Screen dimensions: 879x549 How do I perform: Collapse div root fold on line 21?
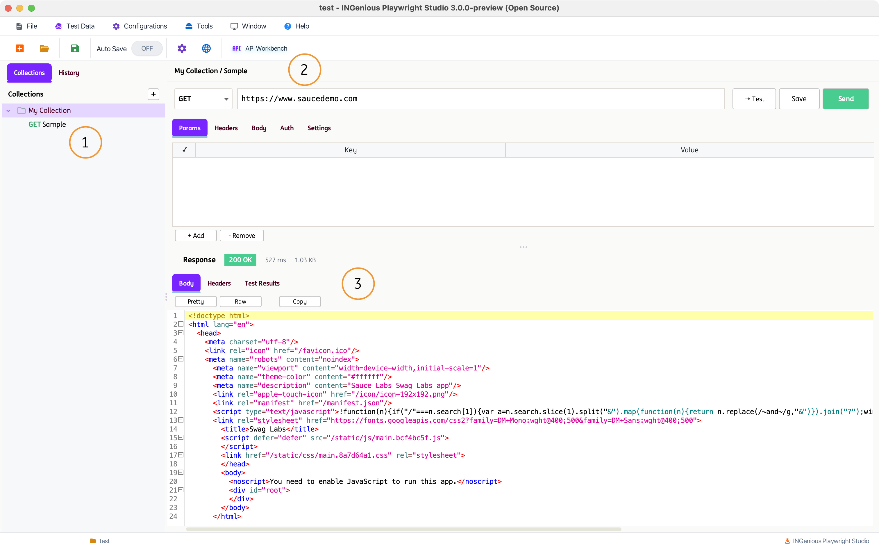pyautogui.click(x=181, y=490)
